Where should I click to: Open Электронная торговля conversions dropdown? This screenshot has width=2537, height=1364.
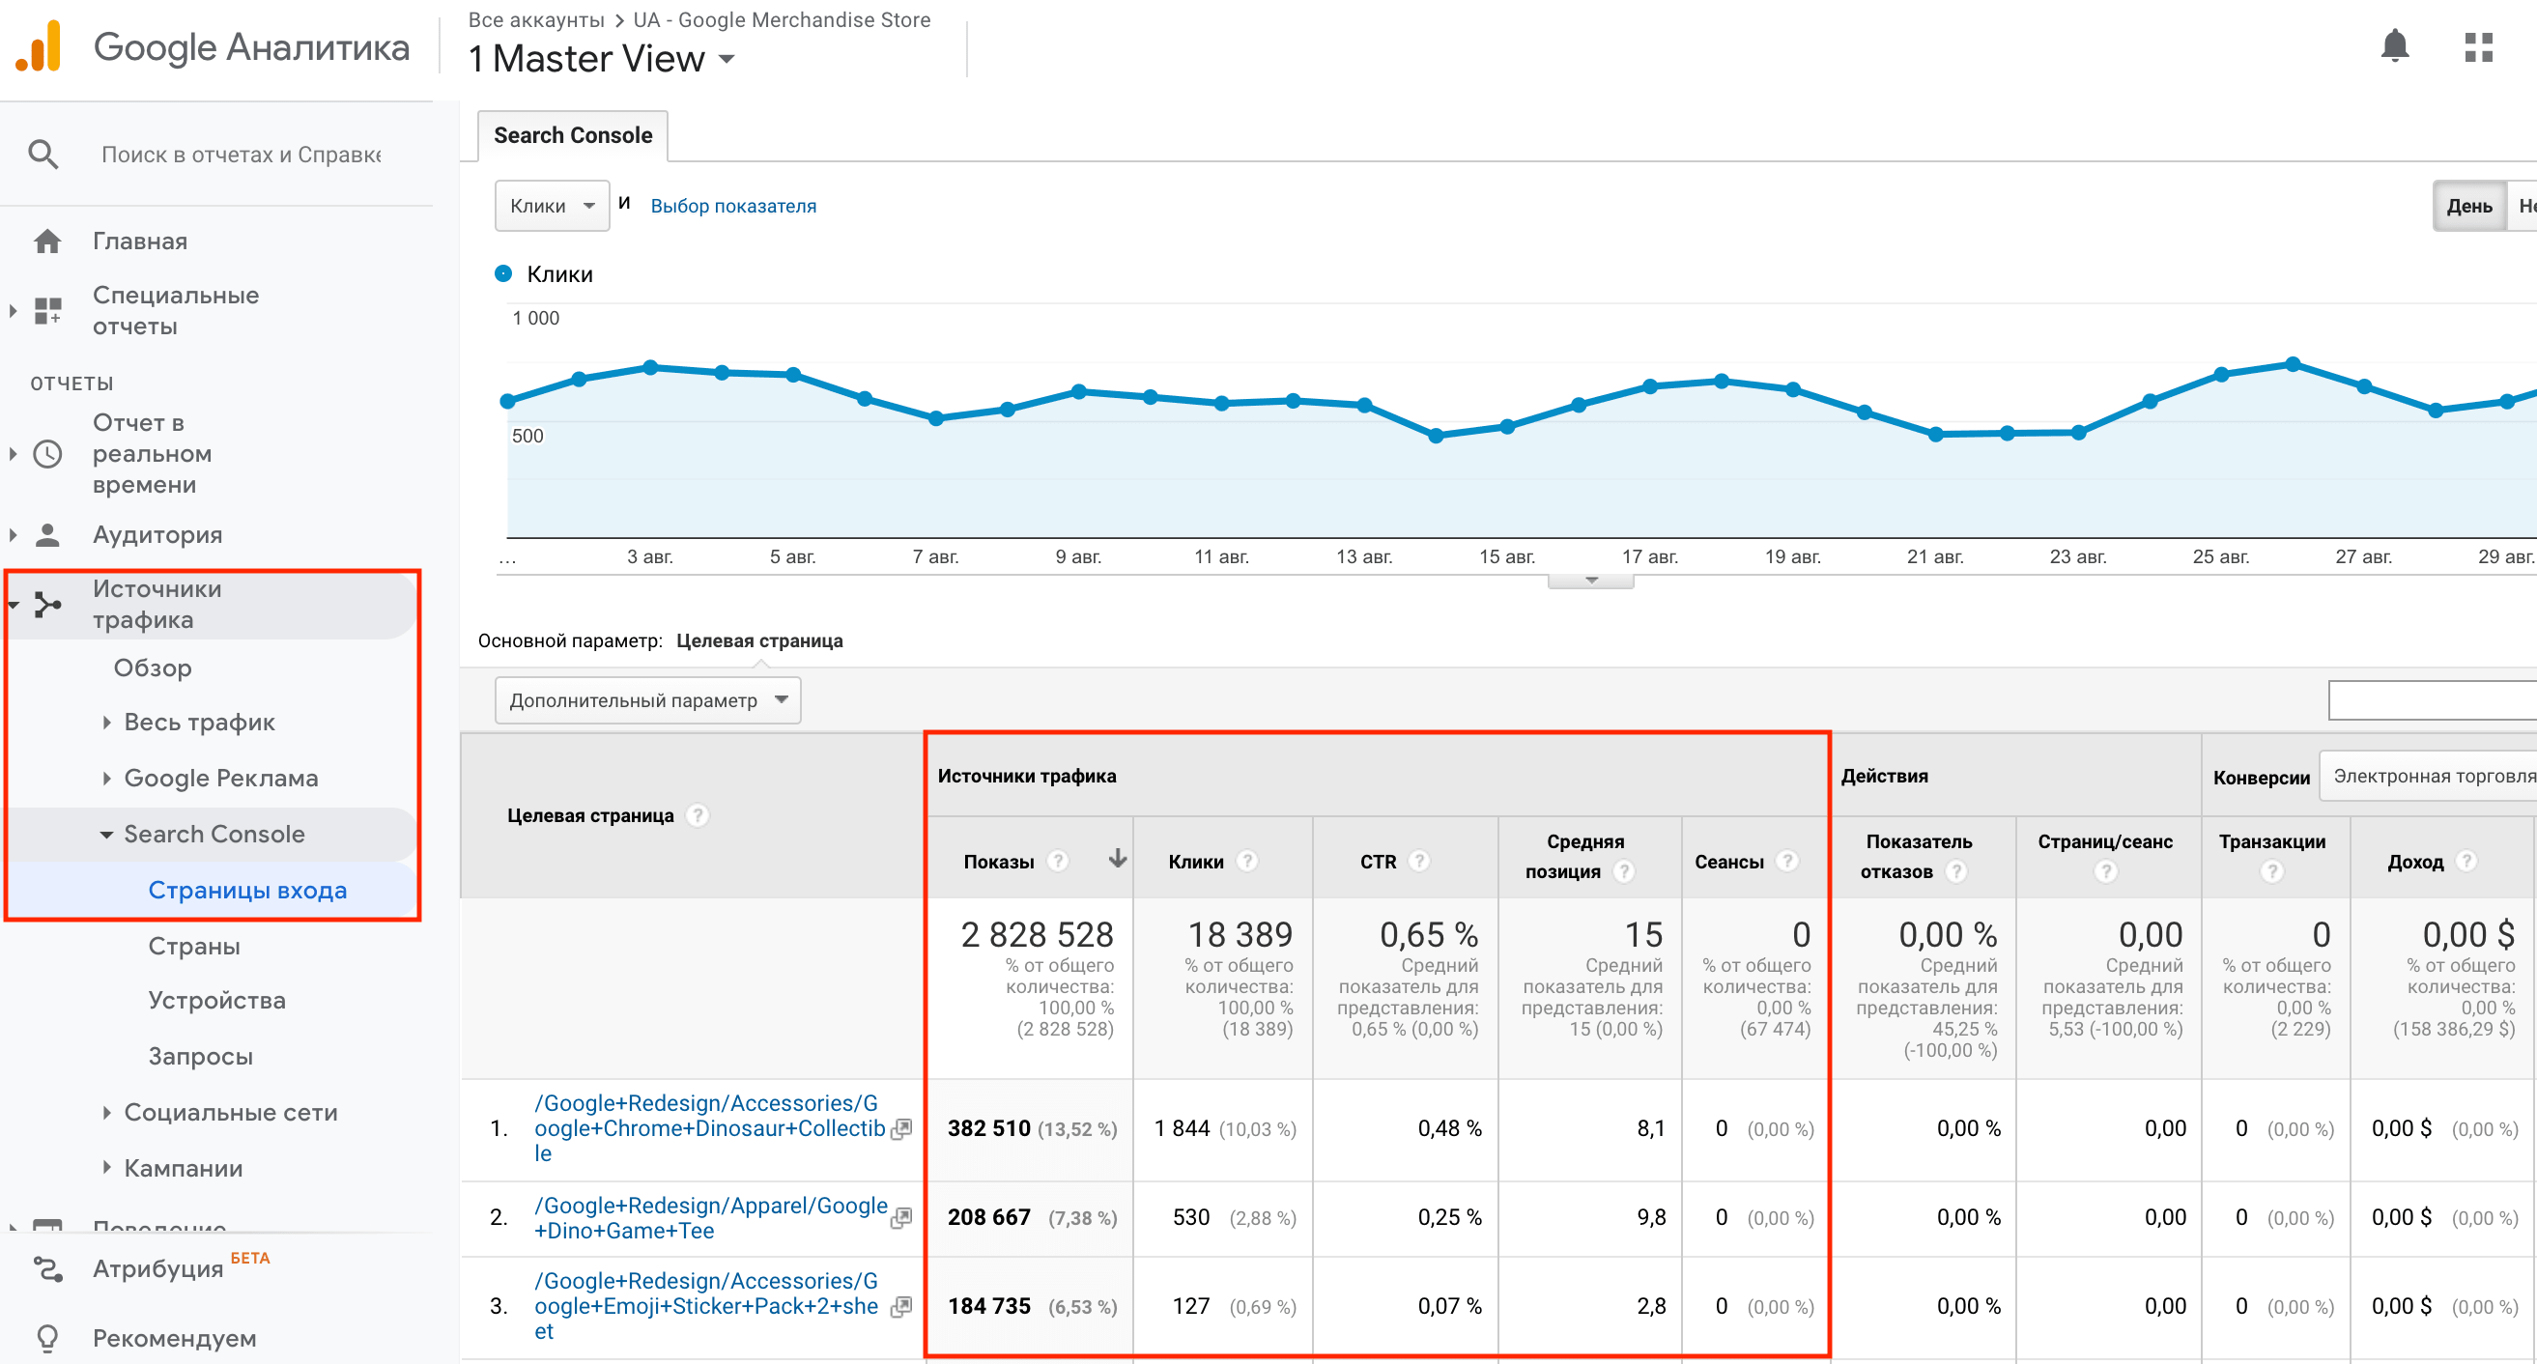pyautogui.click(x=2429, y=776)
